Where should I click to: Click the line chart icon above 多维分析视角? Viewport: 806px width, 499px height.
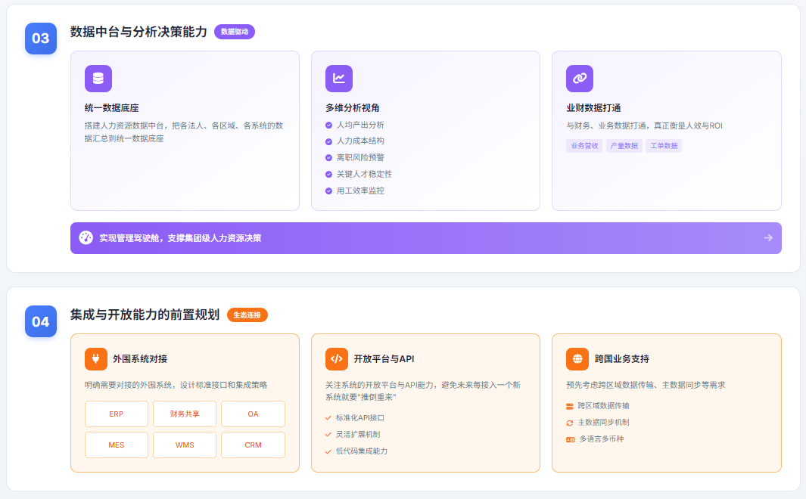(x=339, y=79)
